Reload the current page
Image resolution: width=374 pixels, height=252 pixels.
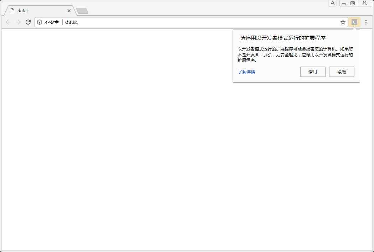click(x=28, y=22)
